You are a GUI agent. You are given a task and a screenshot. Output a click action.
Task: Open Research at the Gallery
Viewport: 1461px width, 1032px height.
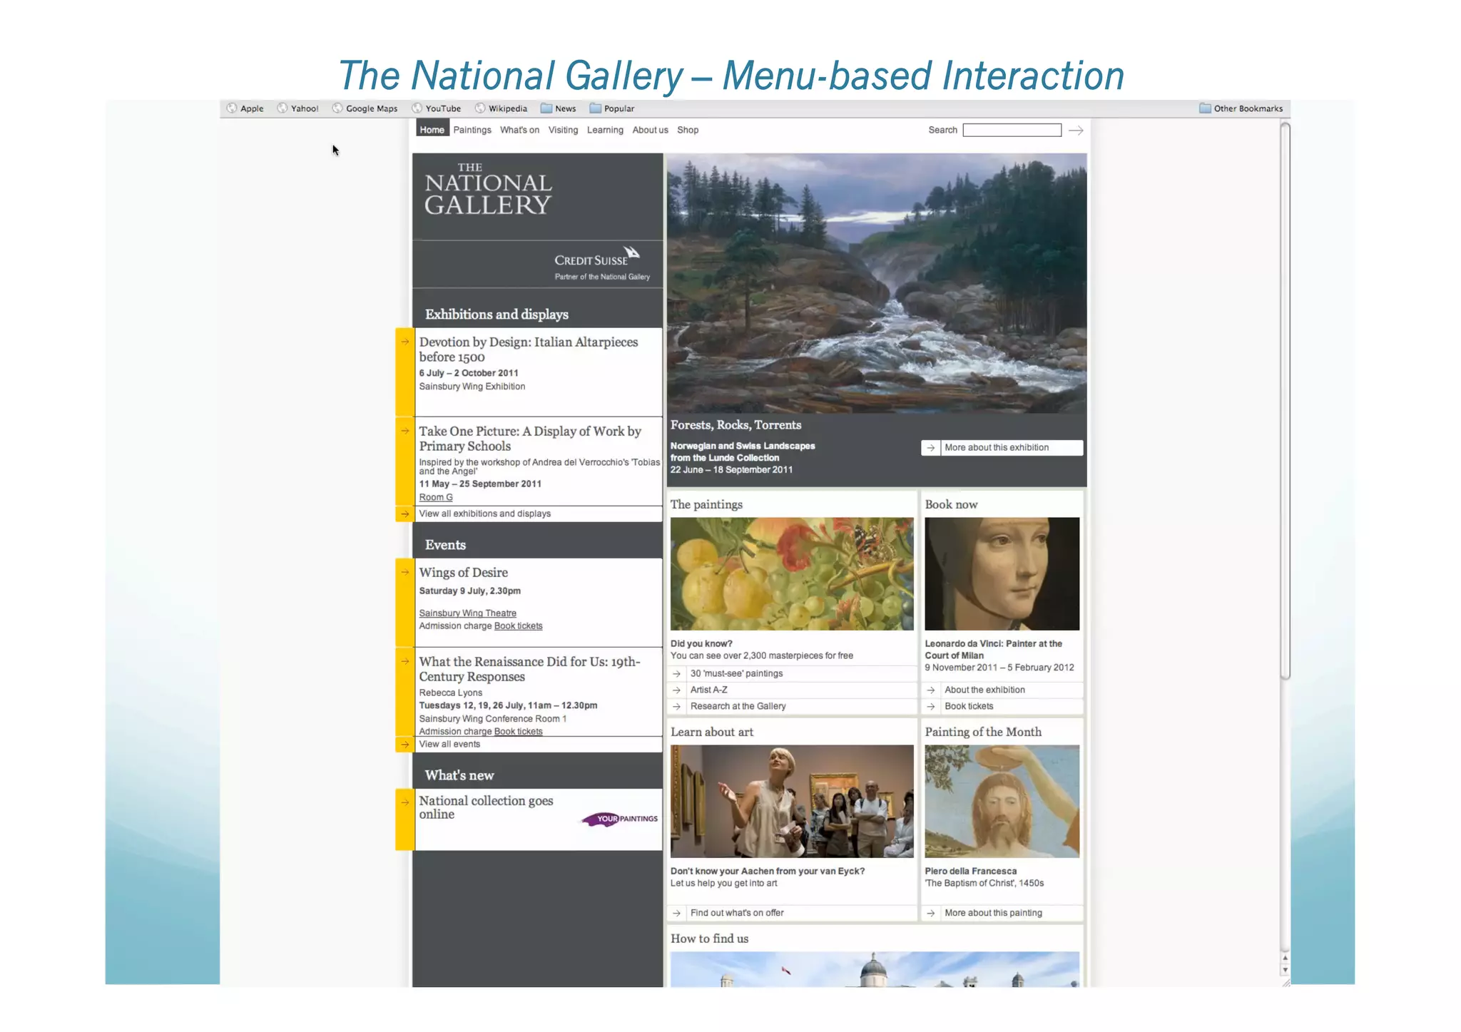click(x=738, y=706)
